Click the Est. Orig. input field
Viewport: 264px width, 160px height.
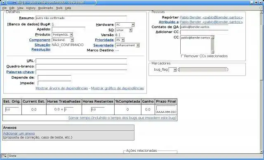click(x=12, y=110)
